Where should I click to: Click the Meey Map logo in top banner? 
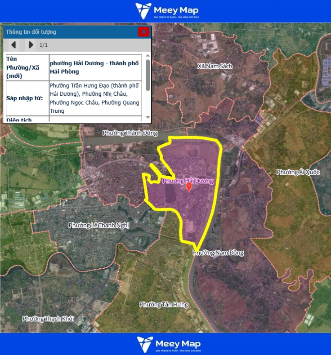click(x=167, y=11)
